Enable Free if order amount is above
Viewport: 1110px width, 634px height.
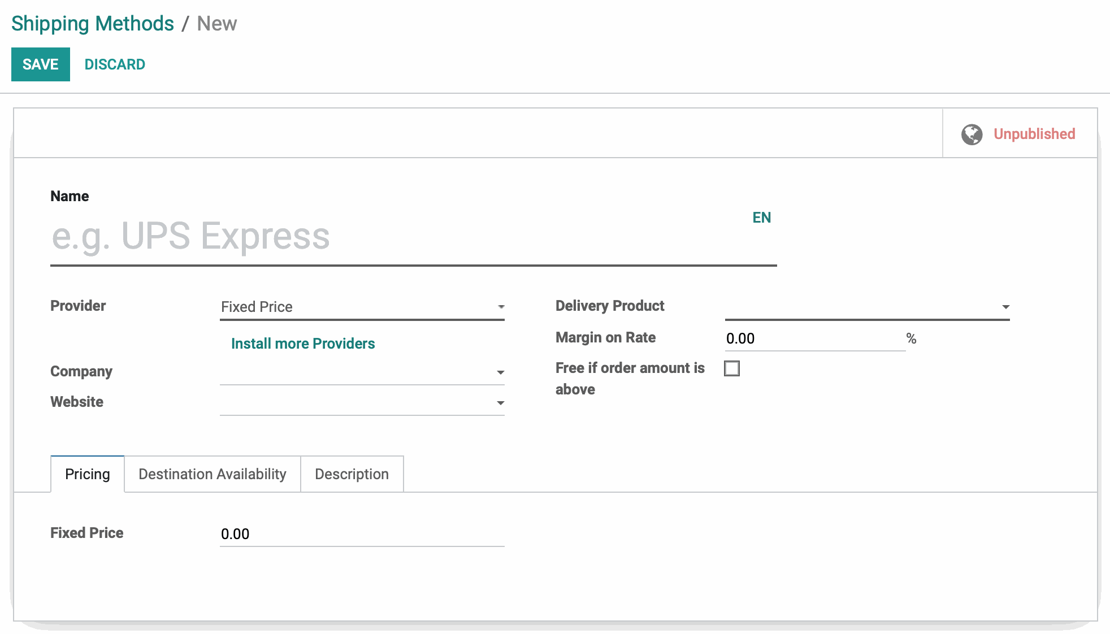click(732, 368)
